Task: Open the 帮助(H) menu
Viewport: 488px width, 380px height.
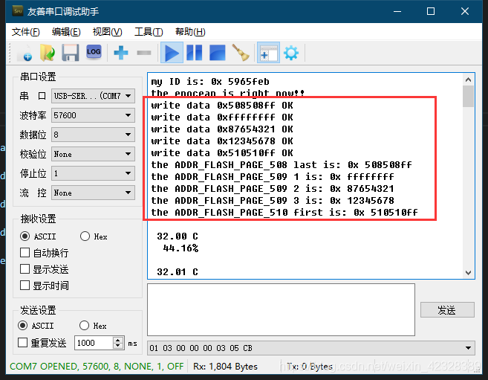Action: coord(190,32)
